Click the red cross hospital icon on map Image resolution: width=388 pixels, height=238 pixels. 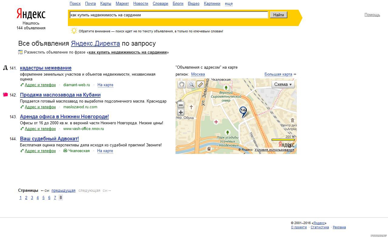(x=216, y=122)
